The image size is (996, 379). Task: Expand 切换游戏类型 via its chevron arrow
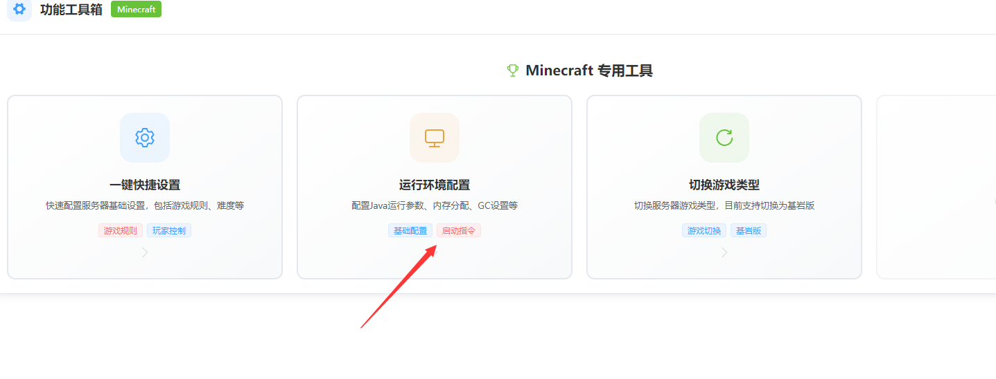724,252
